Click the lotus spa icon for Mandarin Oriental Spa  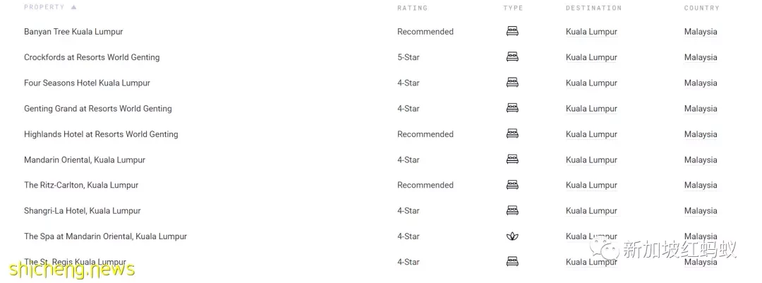pyautogui.click(x=512, y=236)
